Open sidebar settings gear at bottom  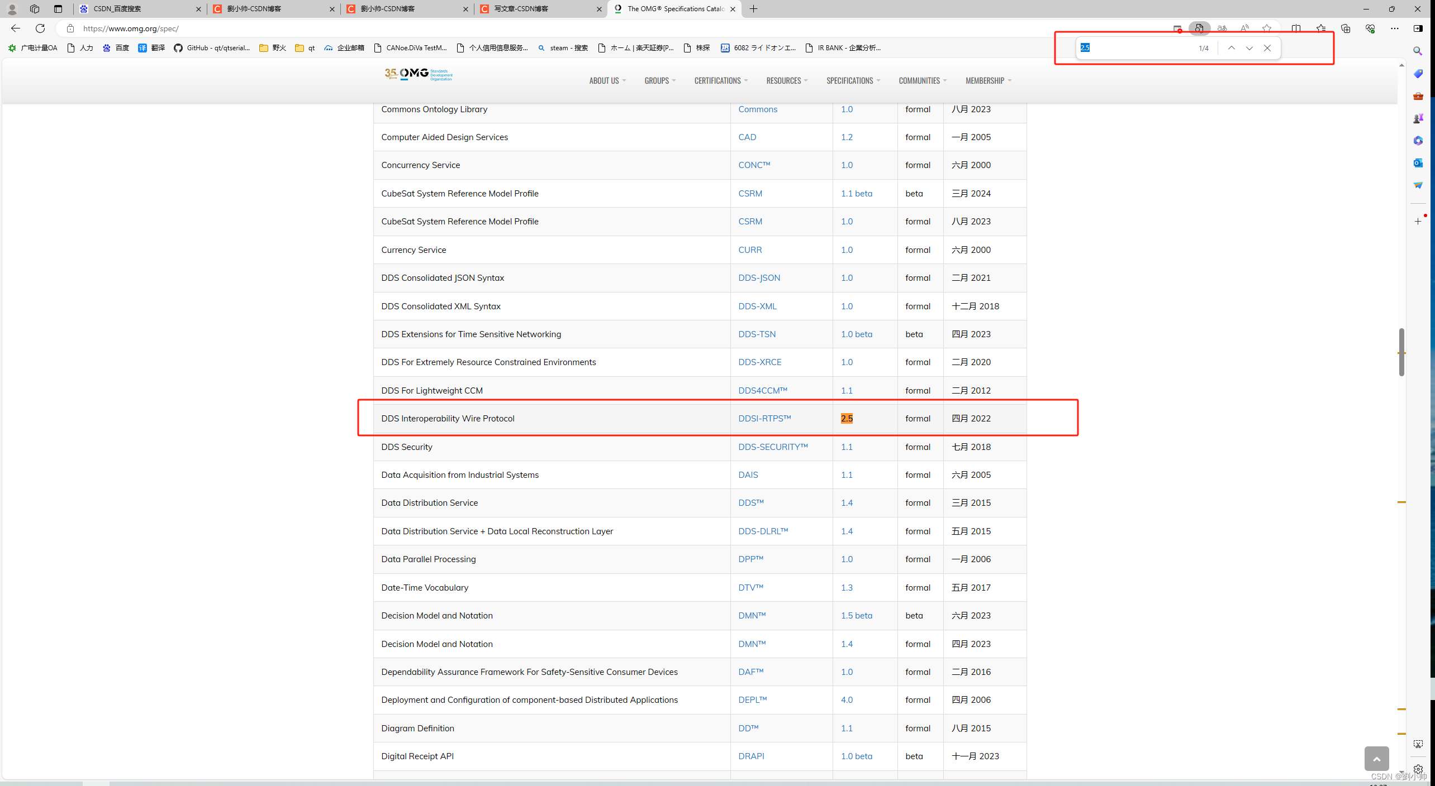[1418, 769]
